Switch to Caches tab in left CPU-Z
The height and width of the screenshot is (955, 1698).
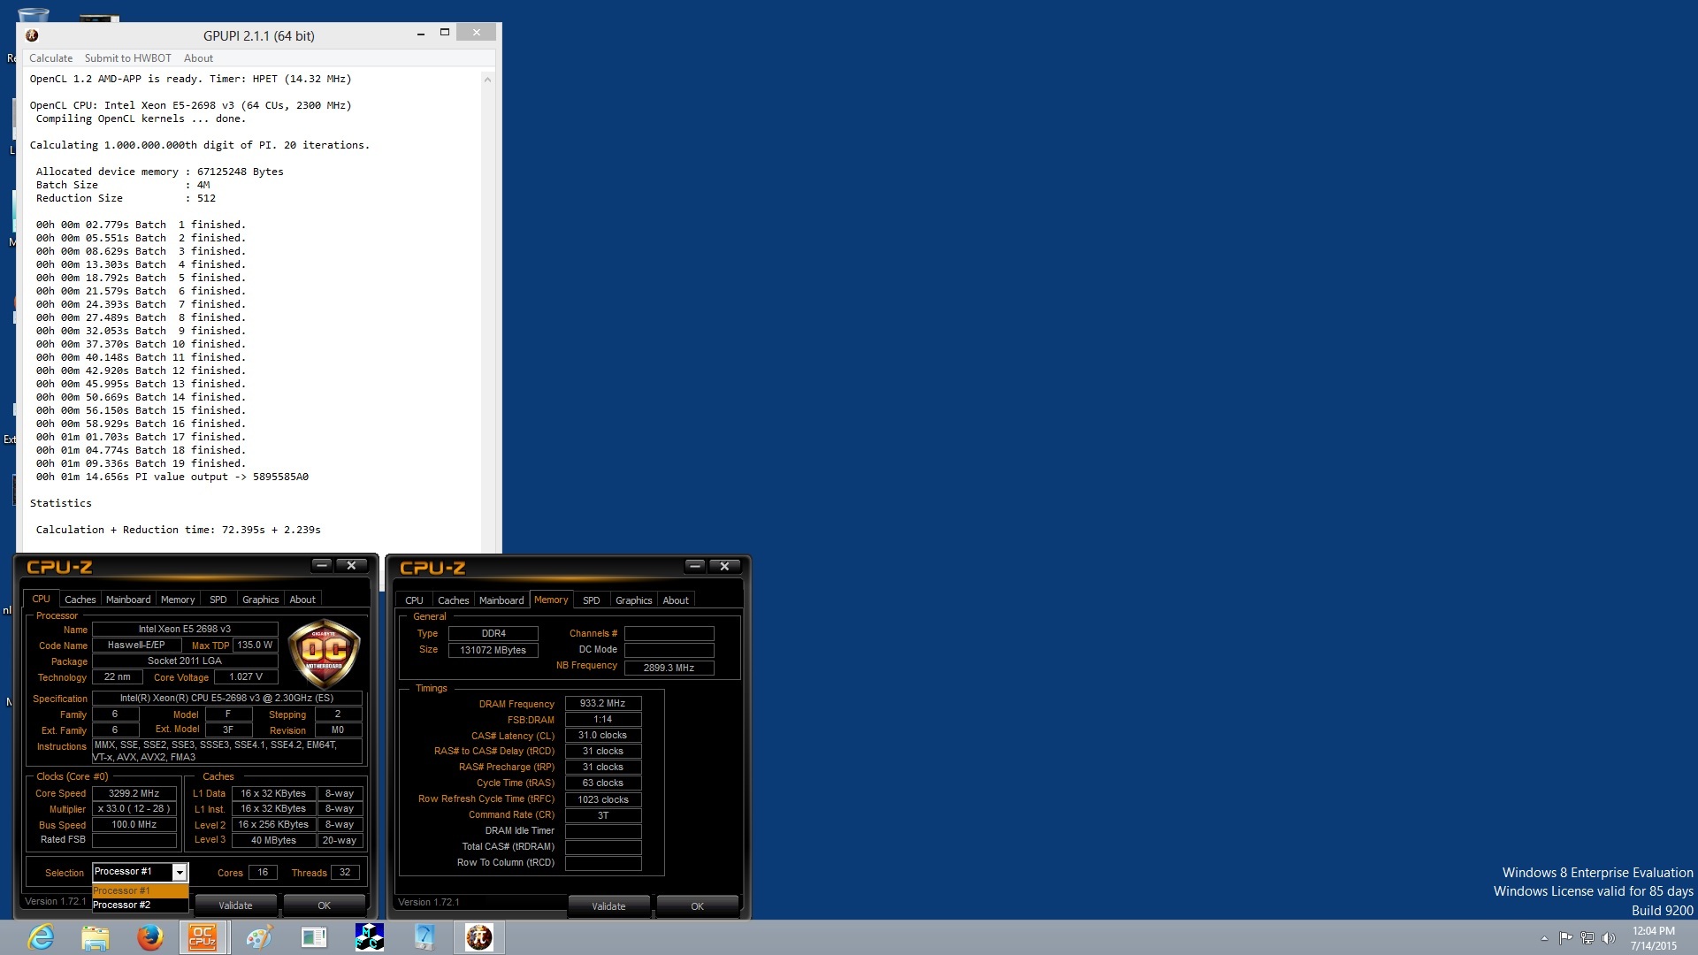80,600
